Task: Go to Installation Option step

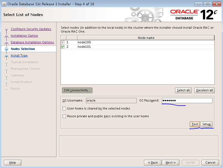Action: click(24, 36)
